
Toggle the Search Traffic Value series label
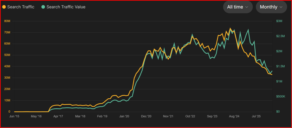point(66,7)
